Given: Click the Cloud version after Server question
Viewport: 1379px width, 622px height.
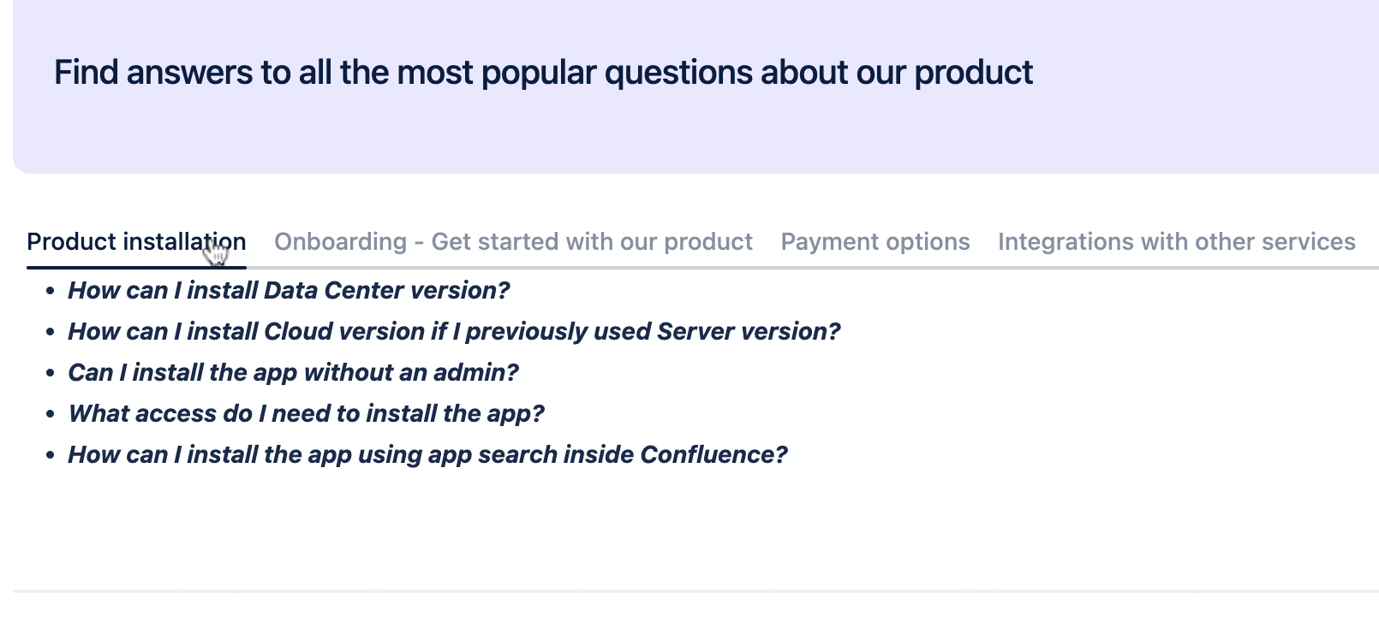Looking at the screenshot, I should 454,332.
